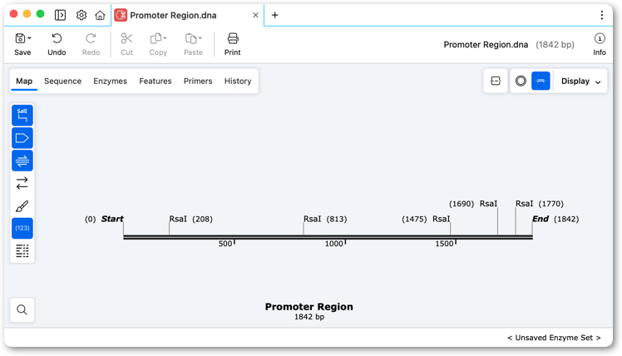Switch to circular map view
This screenshot has height=356, width=622.
(x=521, y=81)
